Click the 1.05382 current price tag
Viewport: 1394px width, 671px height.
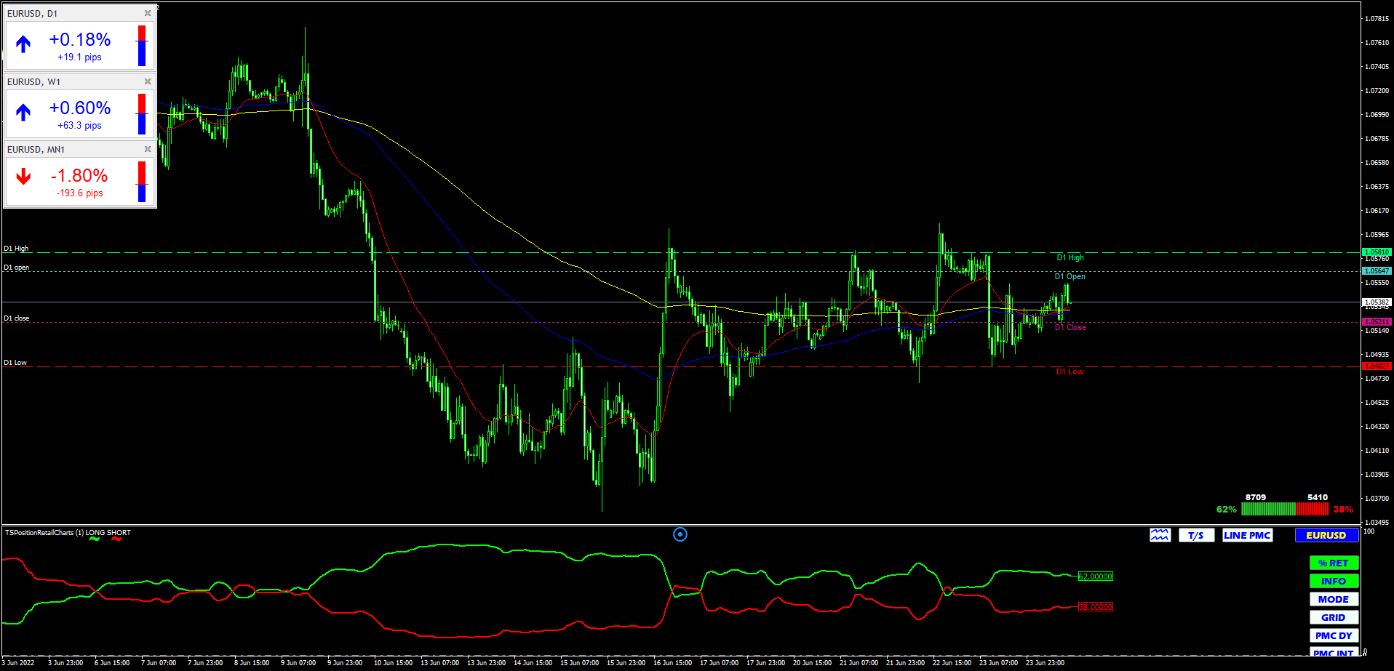[1377, 302]
